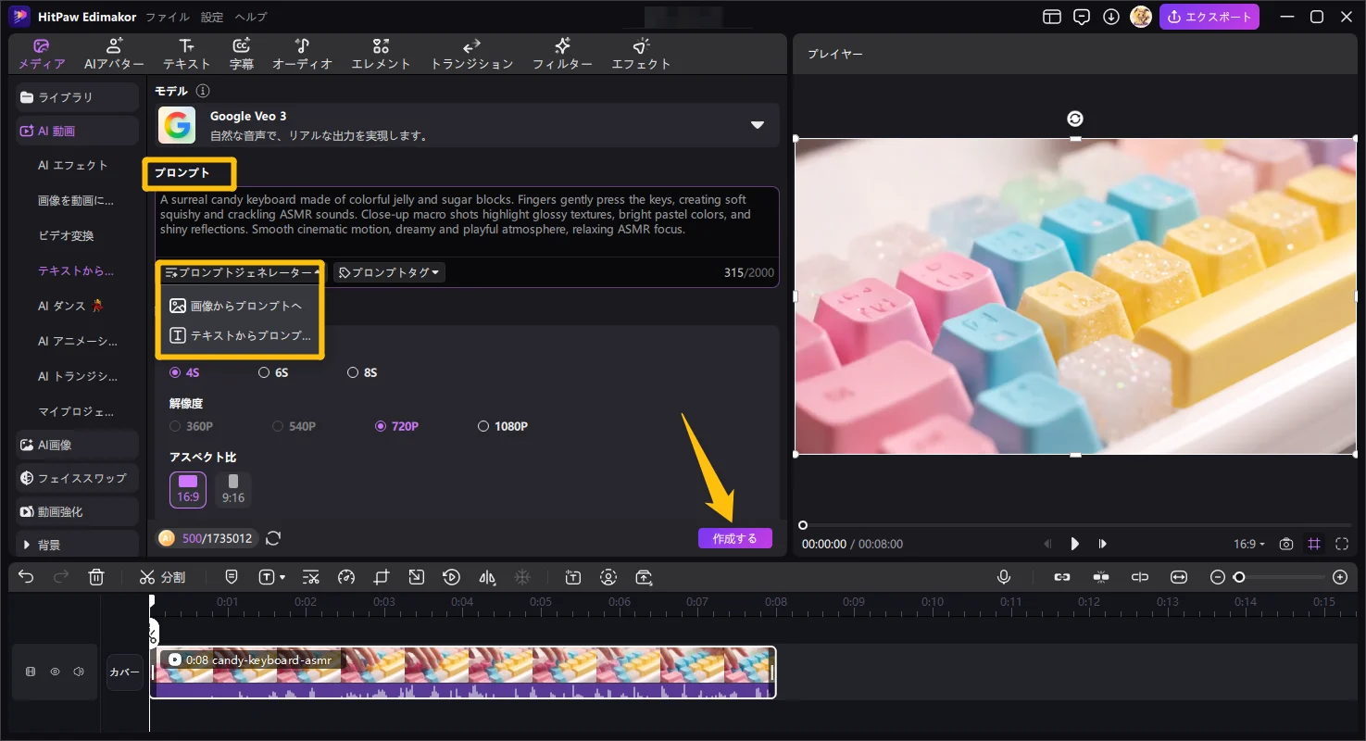Select the candy-keyboard-asmr clip in the timeline

click(463, 672)
